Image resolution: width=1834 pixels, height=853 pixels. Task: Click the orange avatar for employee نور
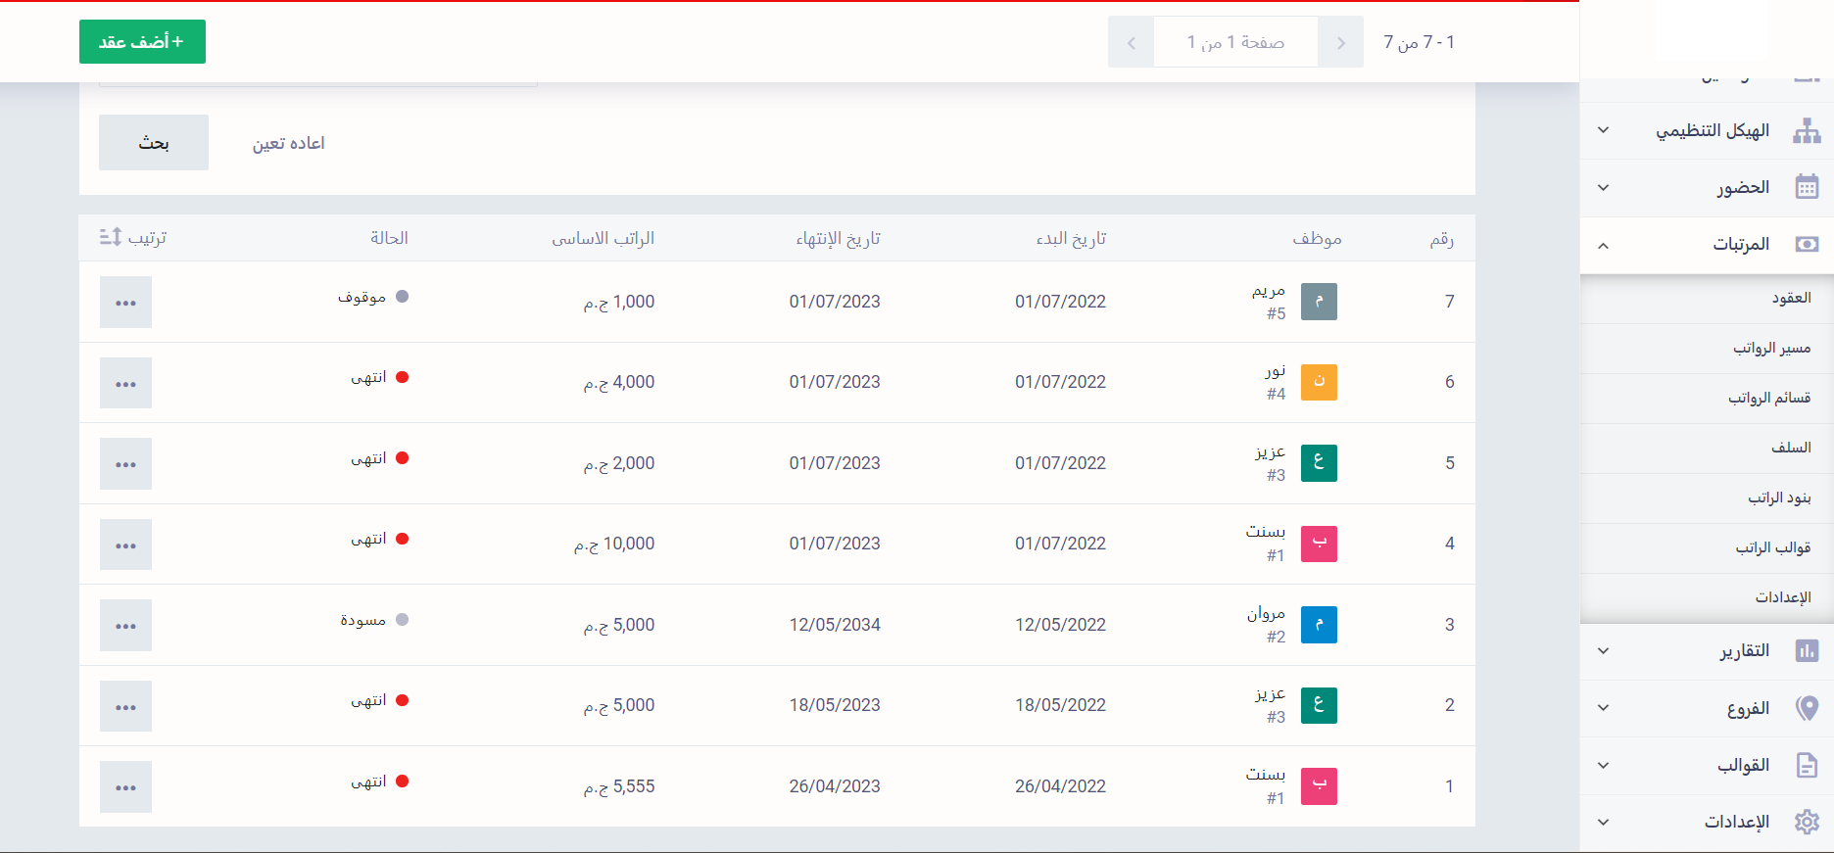[1318, 382]
